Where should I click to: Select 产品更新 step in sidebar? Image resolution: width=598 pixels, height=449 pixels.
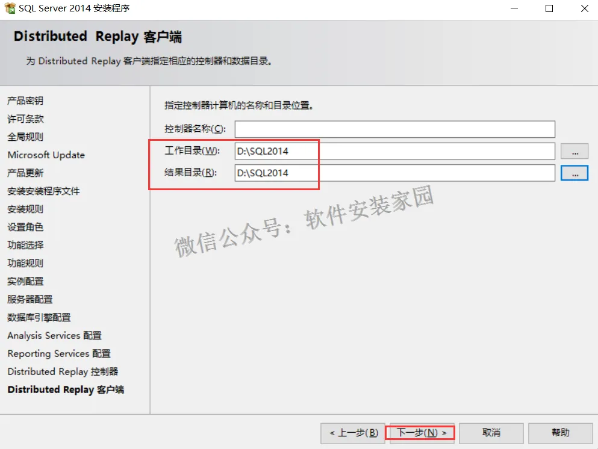(x=25, y=173)
